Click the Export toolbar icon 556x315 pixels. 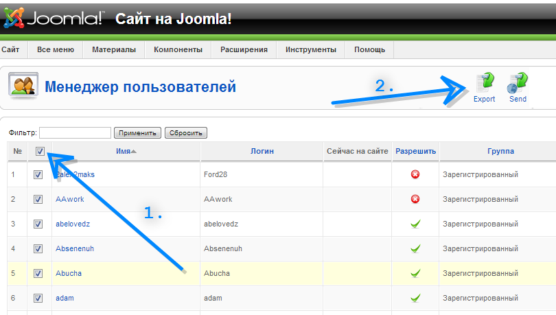pos(485,85)
